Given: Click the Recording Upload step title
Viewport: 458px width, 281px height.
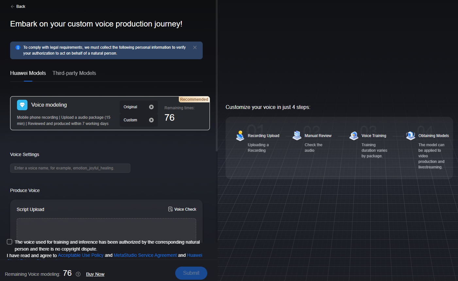Looking at the screenshot, I should (x=263, y=136).
